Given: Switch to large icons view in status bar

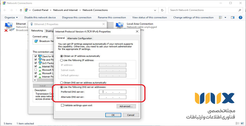Looking at the screenshot, I should 242,123.
